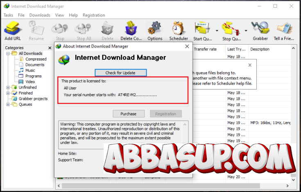This screenshot has height=192, width=301.
Task: Collapse the All Downloads tree node
Action: (x=8, y=54)
